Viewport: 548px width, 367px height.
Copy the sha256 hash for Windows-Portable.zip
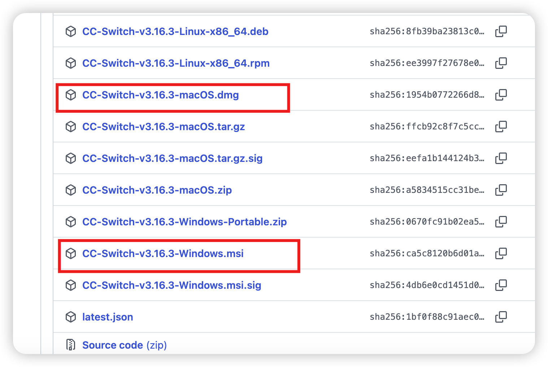(501, 222)
